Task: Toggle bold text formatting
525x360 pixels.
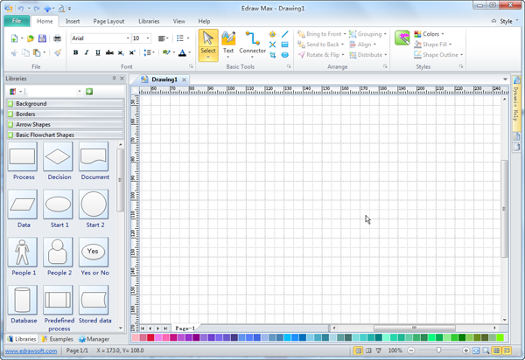Action: [x=75, y=53]
